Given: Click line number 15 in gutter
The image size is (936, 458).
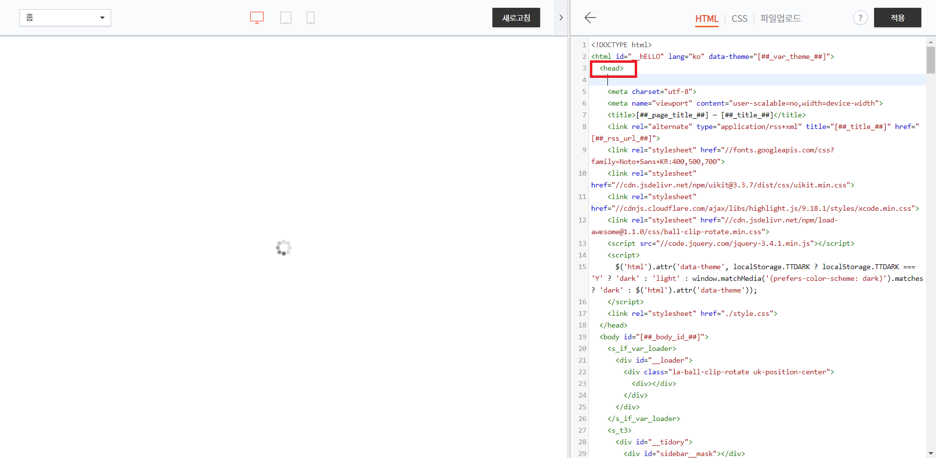Looking at the screenshot, I should pos(582,267).
